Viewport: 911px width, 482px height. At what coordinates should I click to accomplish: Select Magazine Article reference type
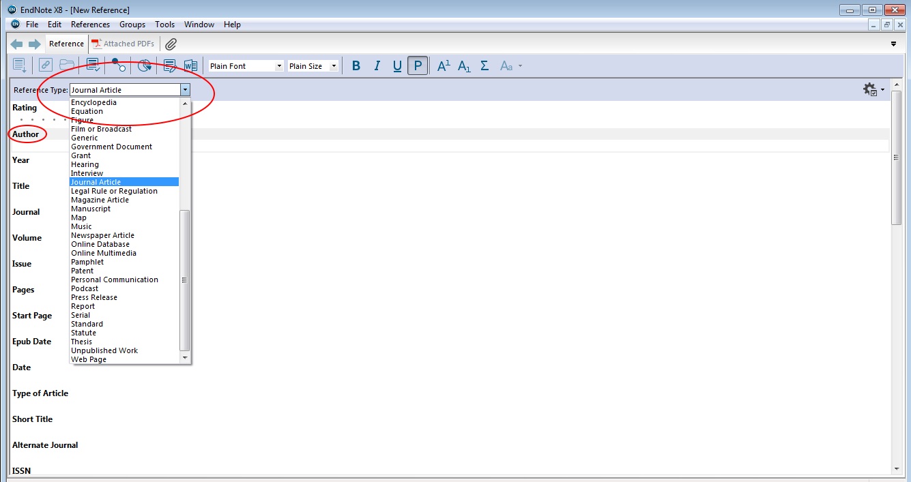[x=100, y=200]
